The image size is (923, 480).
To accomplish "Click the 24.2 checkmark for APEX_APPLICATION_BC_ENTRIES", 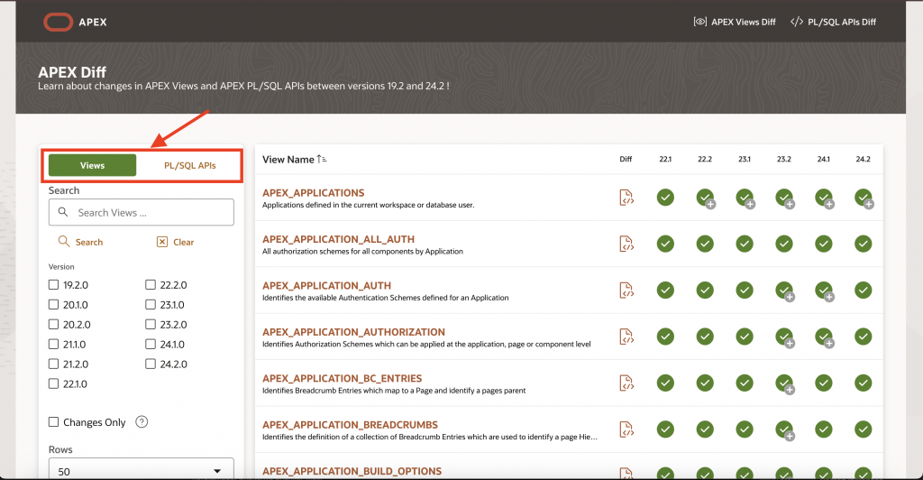I will click(x=863, y=383).
